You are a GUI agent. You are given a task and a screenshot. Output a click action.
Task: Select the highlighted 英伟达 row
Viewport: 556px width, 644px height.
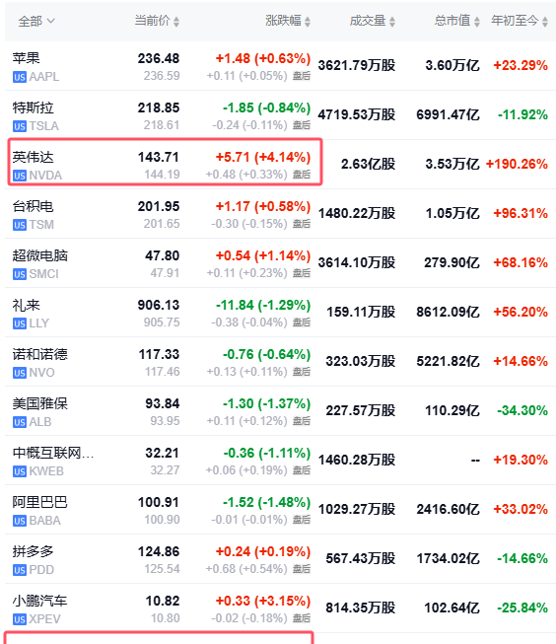165,162
